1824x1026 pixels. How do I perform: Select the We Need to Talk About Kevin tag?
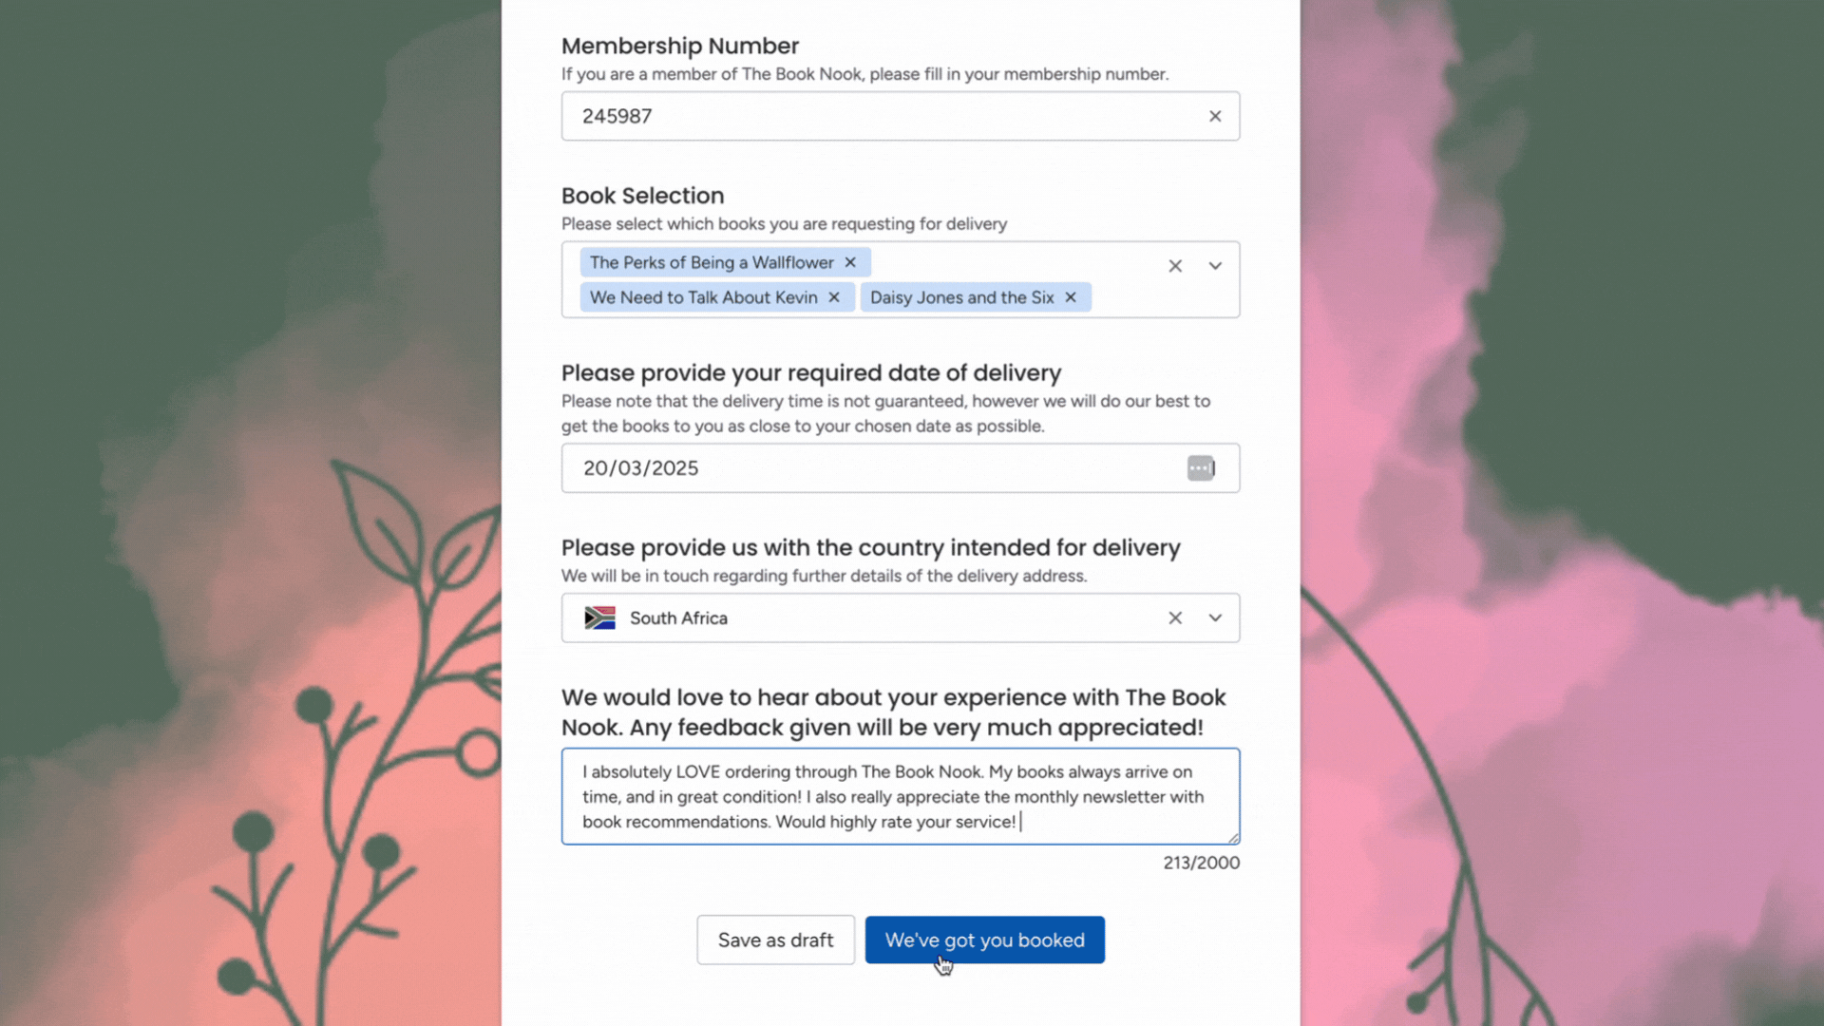[703, 297]
